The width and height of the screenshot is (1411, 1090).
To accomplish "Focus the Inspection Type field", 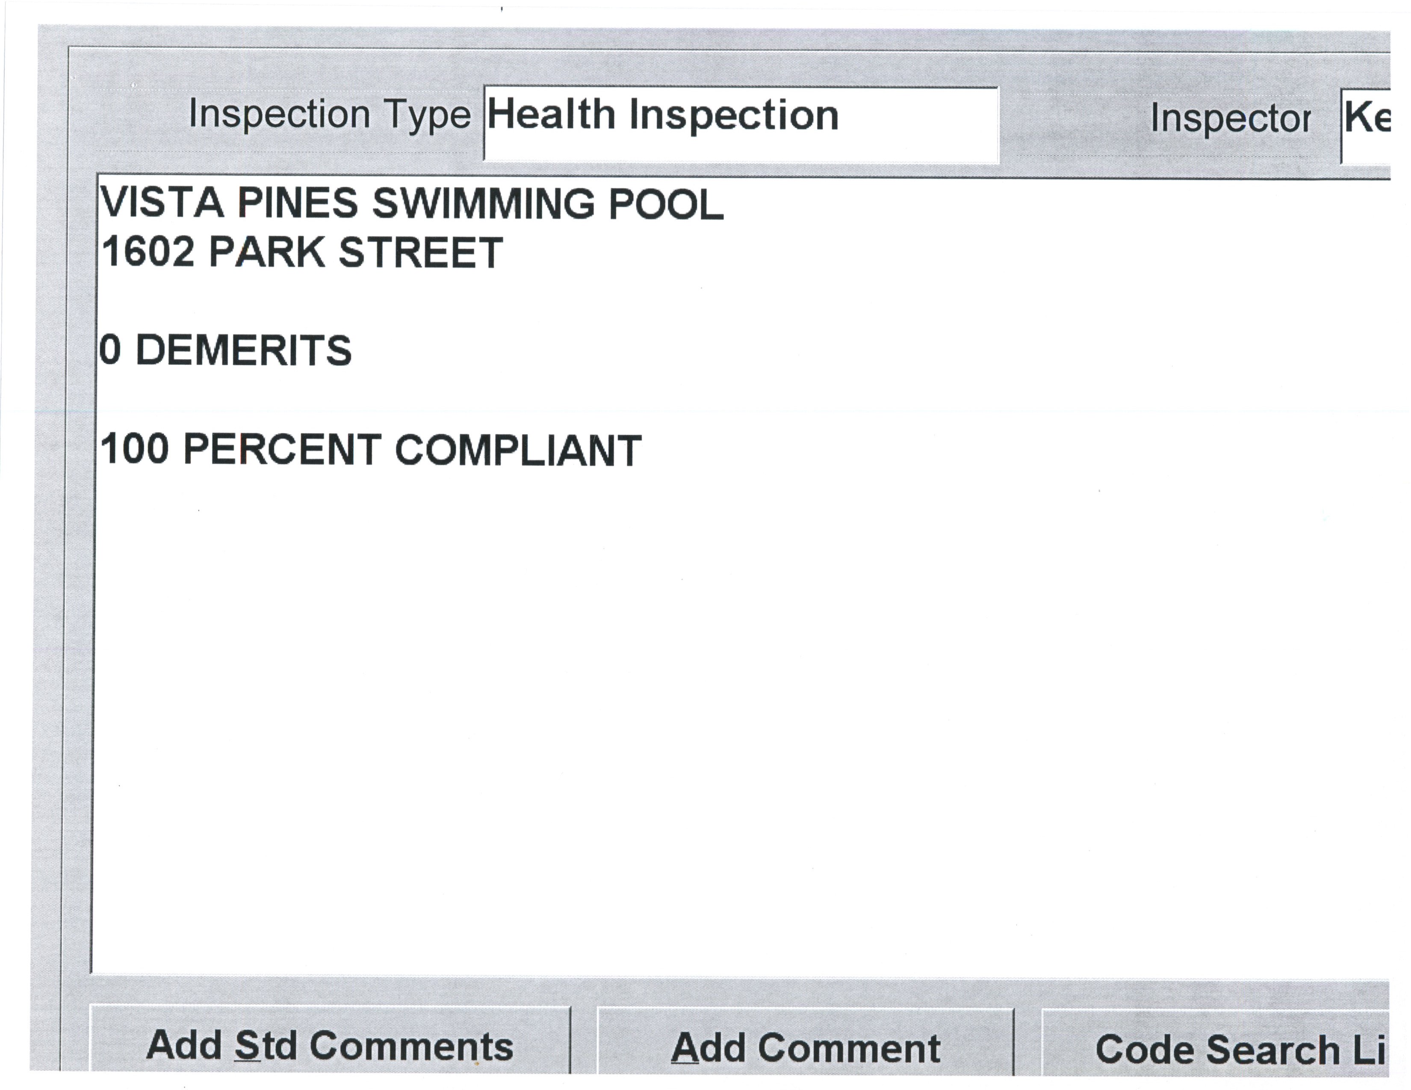I will (741, 124).
